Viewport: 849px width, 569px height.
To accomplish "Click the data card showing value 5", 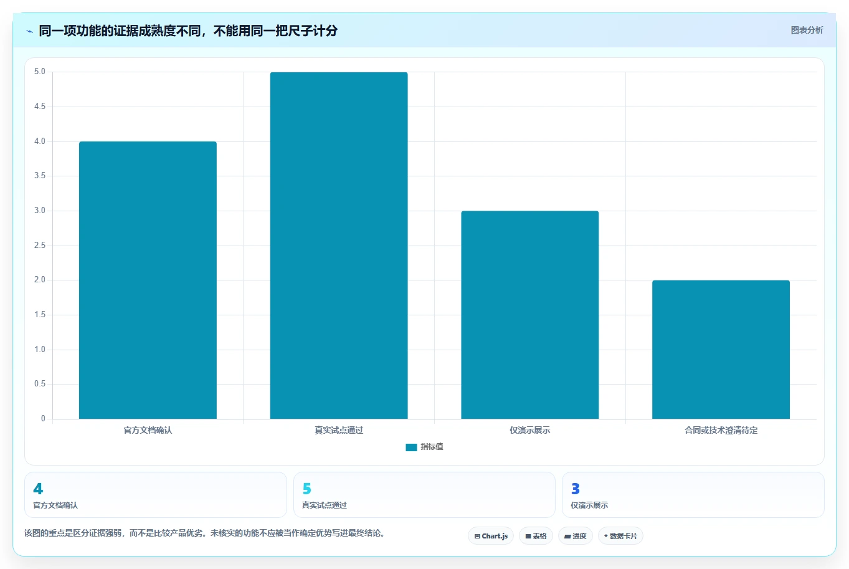I will pyautogui.click(x=424, y=495).
